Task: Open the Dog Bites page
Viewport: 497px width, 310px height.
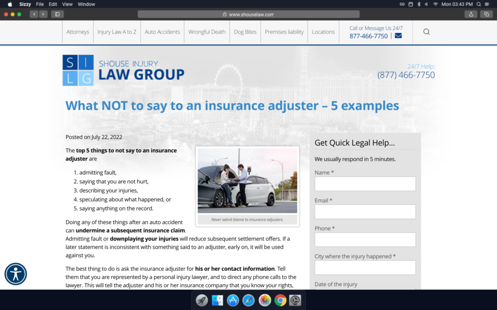Action: point(245,32)
